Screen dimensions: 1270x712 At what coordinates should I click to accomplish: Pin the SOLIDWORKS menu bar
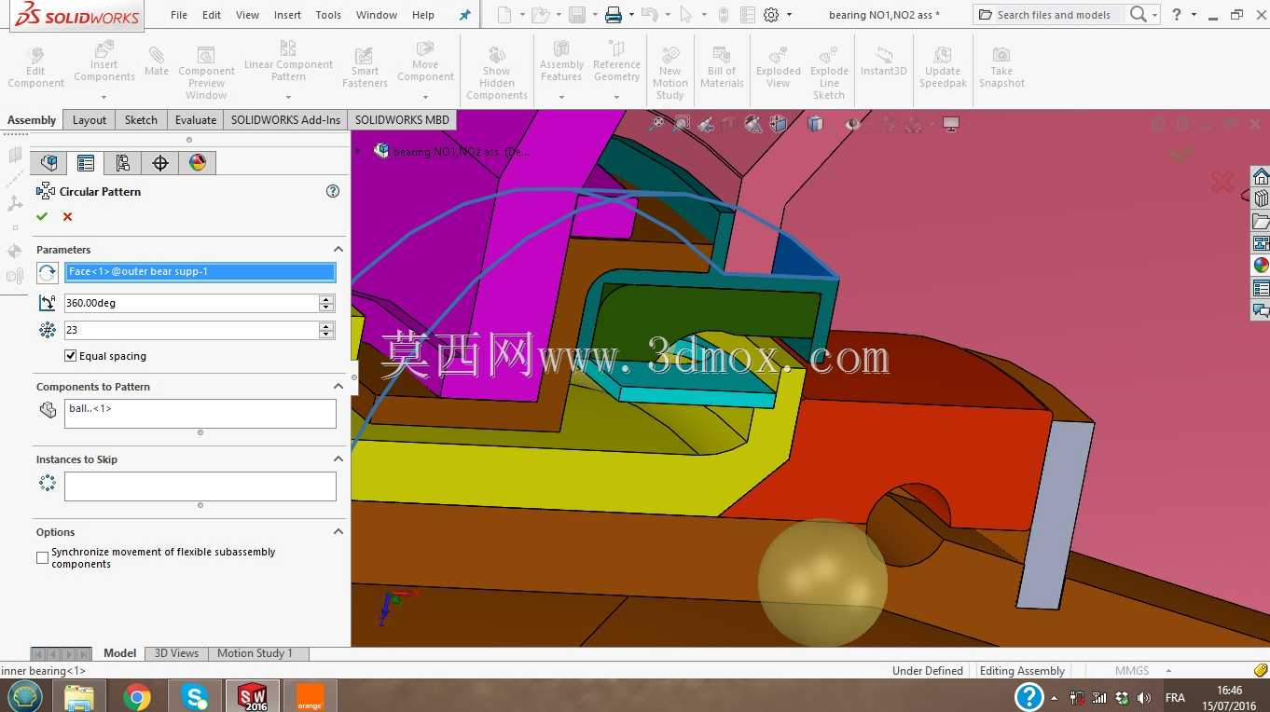click(464, 15)
